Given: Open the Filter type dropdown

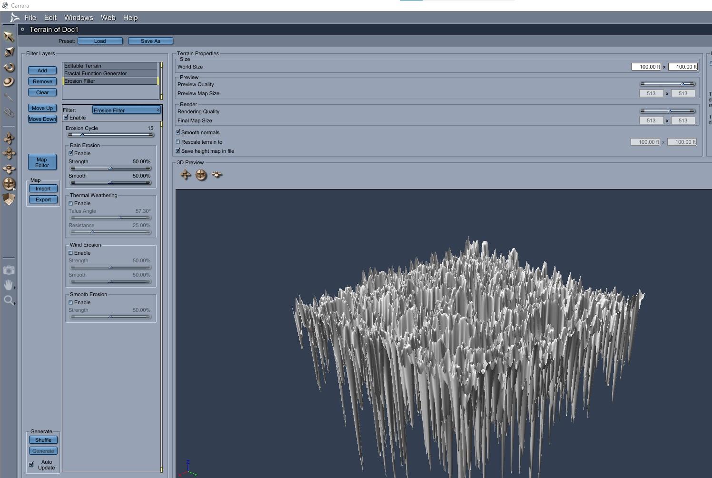Looking at the screenshot, I should [127, 110].
